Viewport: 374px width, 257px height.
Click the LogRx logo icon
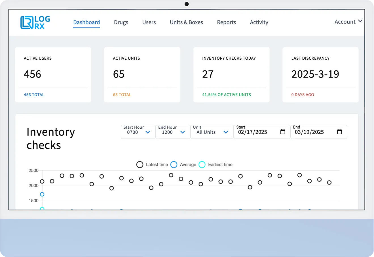pyautogui.click(x=27, y=22)
